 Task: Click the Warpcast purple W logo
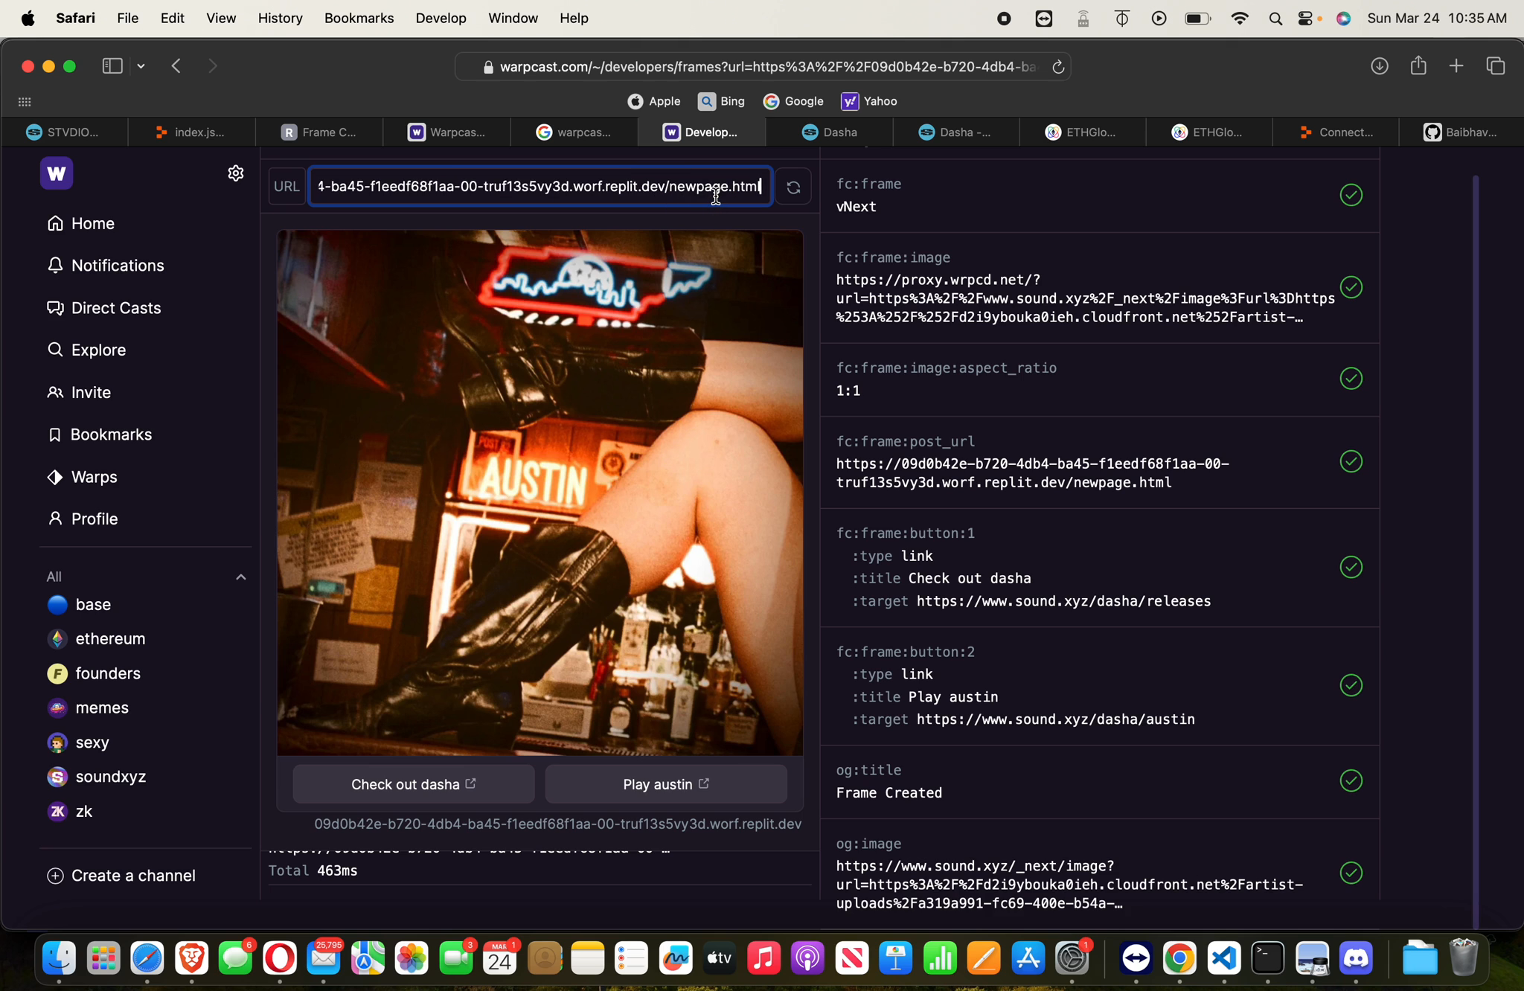coord(57,173)
